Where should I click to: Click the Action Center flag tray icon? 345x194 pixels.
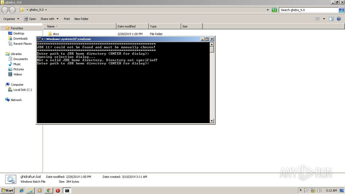point(307,190)
